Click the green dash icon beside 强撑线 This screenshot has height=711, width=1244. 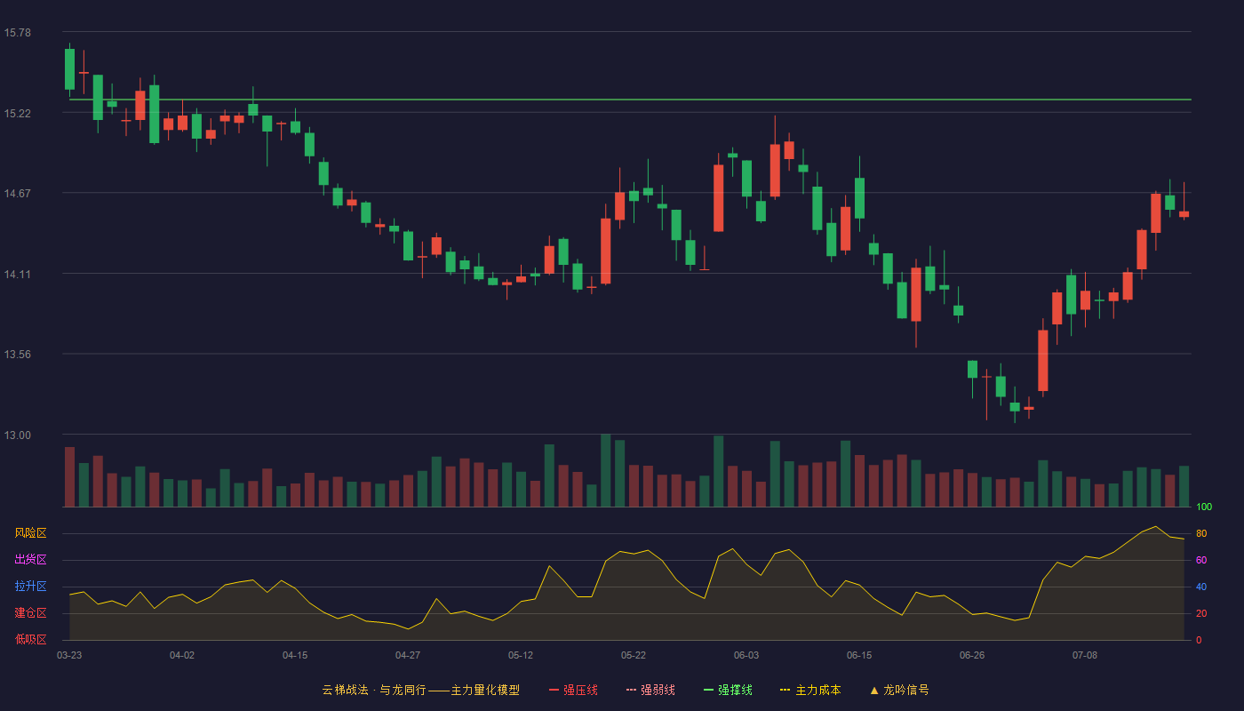point(709,690)
